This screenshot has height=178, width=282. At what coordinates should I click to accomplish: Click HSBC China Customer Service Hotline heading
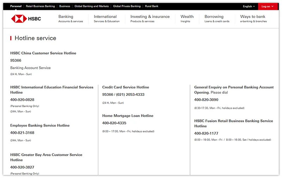coord(43,53)
